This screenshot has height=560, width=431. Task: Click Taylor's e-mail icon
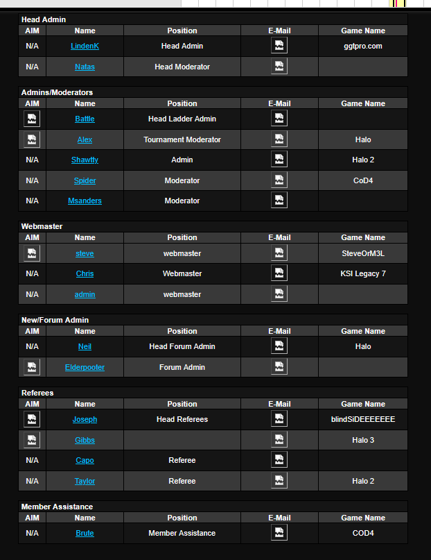279,481
